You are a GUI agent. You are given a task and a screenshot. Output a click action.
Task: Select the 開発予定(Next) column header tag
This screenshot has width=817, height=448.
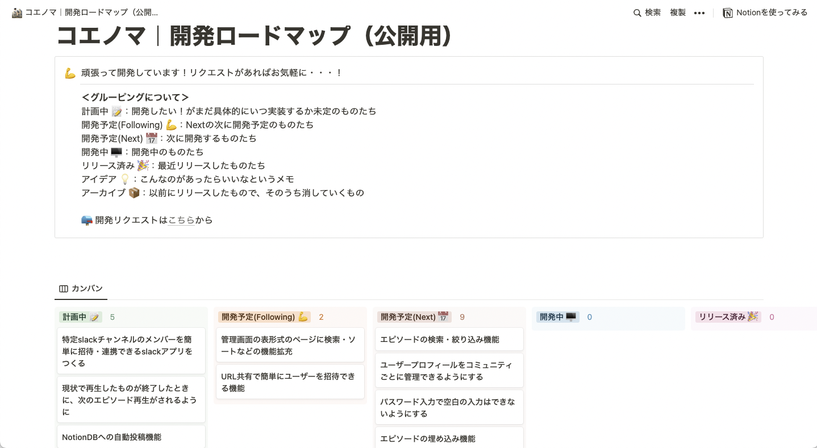click(414, 317)
